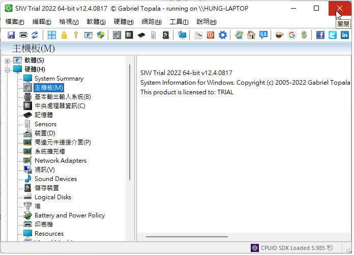Click the blue gear settings toolbar icon
The height and width of the screenshot is (255, 354).
tap(223, 35)
